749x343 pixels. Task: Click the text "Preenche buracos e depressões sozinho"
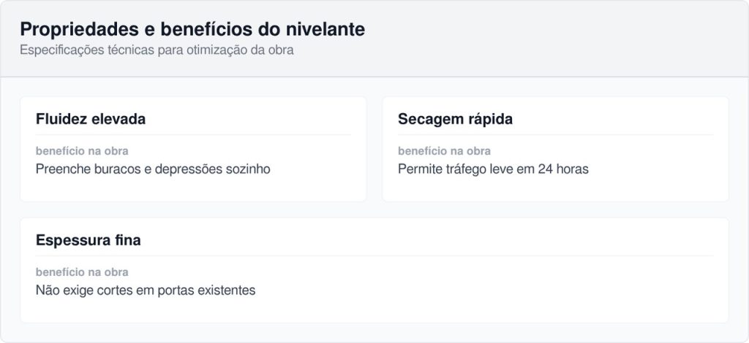[x=153, y=169]
